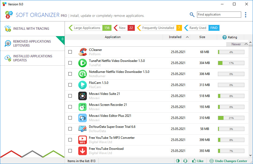Click the thumbs-up Like icon
The height and width of the screenshot is (164, 253).
(194, 161)
